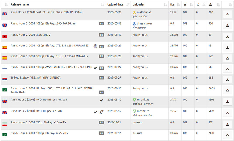Image resolution: width=234 pixels, height=141 pixels.
Task: Open uploader profile classiclover
Action: click(144, 23)
